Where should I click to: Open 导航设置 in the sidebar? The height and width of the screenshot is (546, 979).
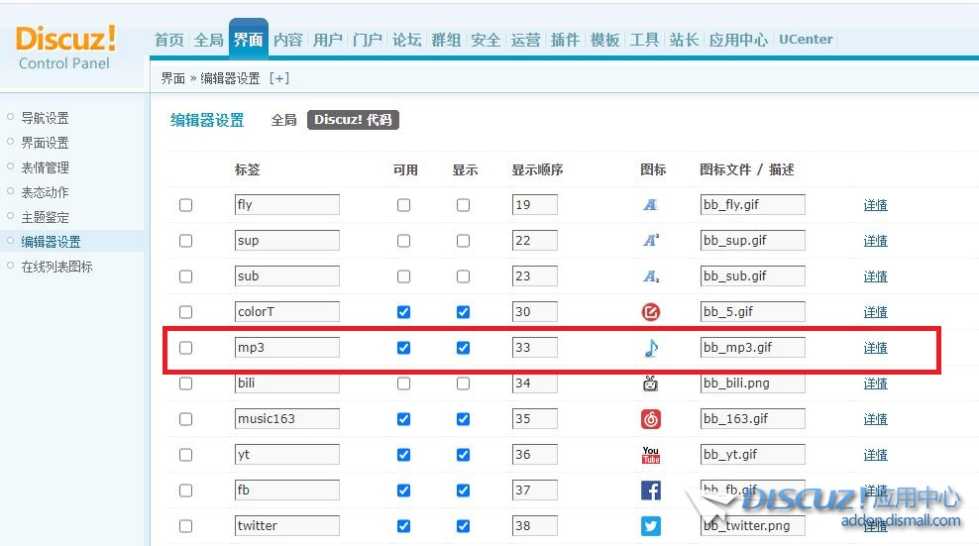pyautogui.click(x=45, y=118)
